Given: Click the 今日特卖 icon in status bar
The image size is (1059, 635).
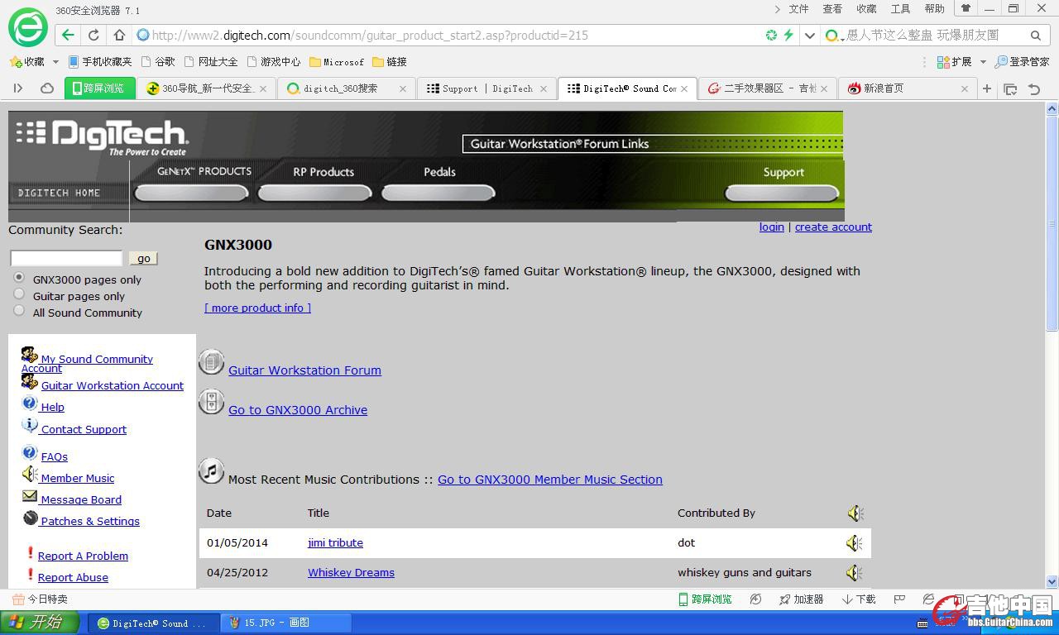Looking at the screenshot, I should coord(17,599).
